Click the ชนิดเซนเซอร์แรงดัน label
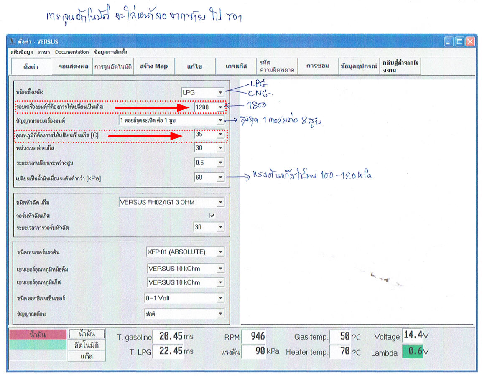The height and width of the screenshot is (376, 482). (x=38, y=252)
